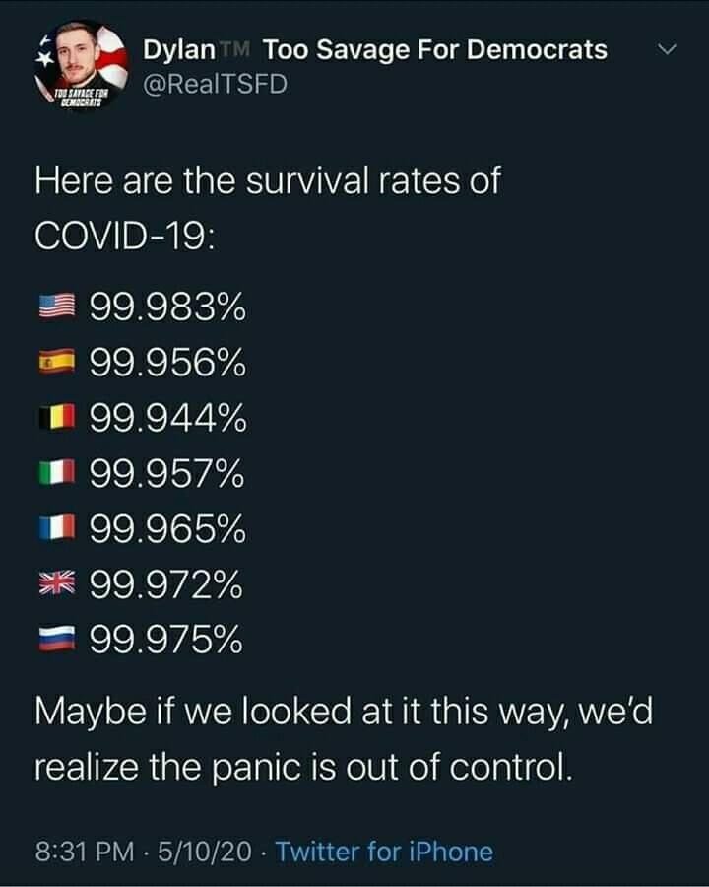Click the Russia flag emoji
The width and height of the screenshot is (709, 887).
click(56, 640)
